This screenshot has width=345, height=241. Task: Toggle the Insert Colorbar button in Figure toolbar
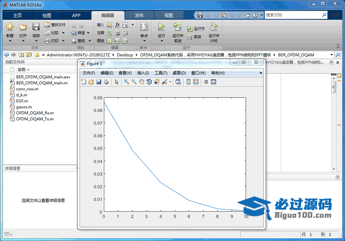[189, 82]
